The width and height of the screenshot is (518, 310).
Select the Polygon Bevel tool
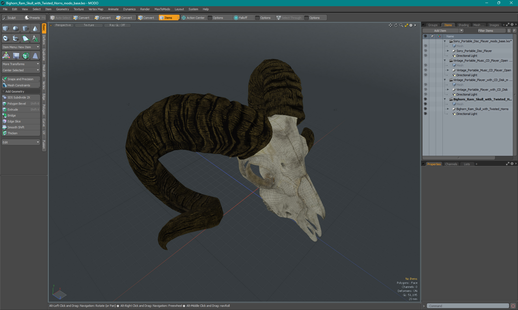coord(21,104)
